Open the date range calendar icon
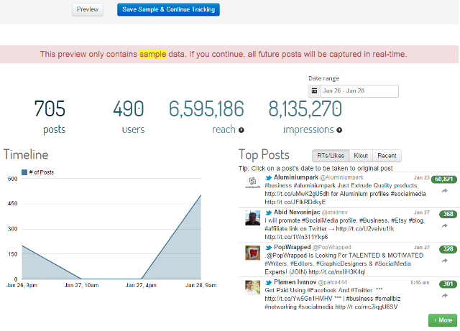 tap(314, 91)
